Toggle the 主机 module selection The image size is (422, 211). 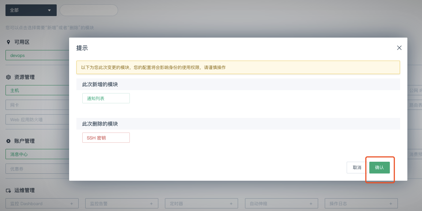[37, 91]
